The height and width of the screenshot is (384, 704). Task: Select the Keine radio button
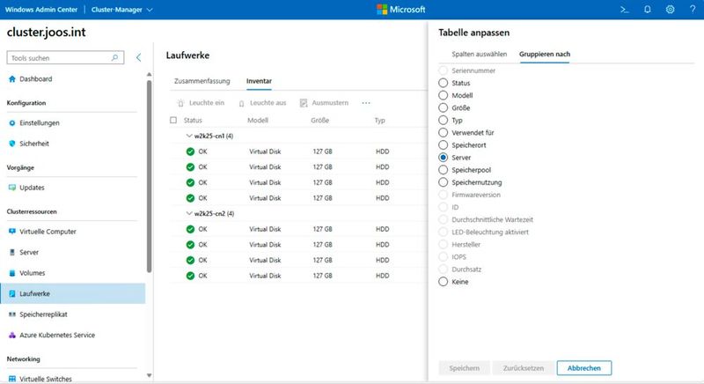click(444, 282)
